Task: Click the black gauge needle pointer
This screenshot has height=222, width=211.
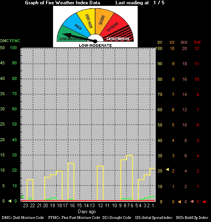Action: 78,37
